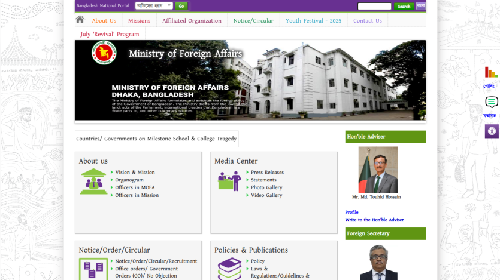Open Write to the Hon'ble Adviser link

(x=374, y=220)
